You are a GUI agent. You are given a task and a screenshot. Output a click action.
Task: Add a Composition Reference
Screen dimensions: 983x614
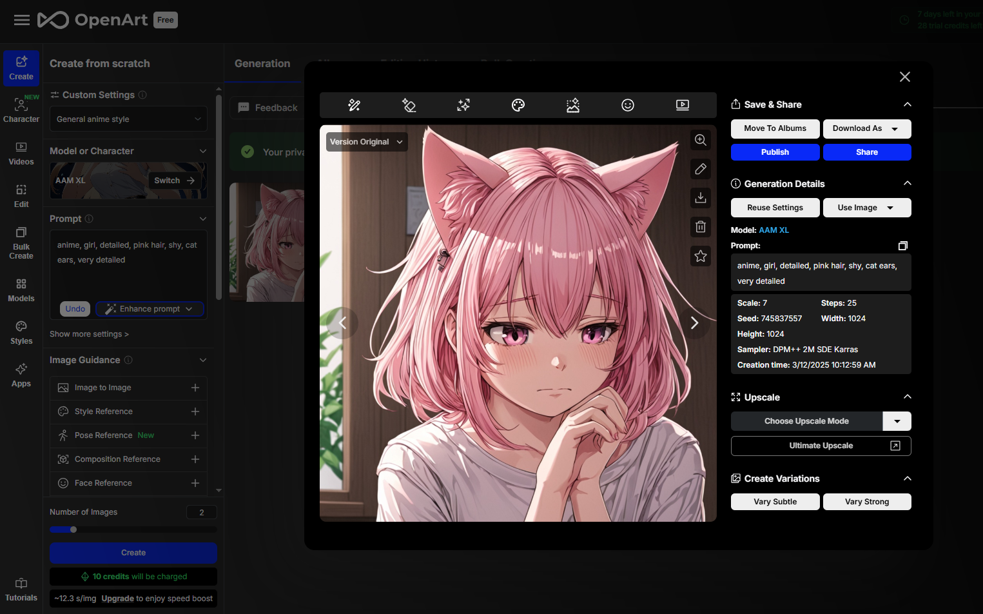point(195,459)
